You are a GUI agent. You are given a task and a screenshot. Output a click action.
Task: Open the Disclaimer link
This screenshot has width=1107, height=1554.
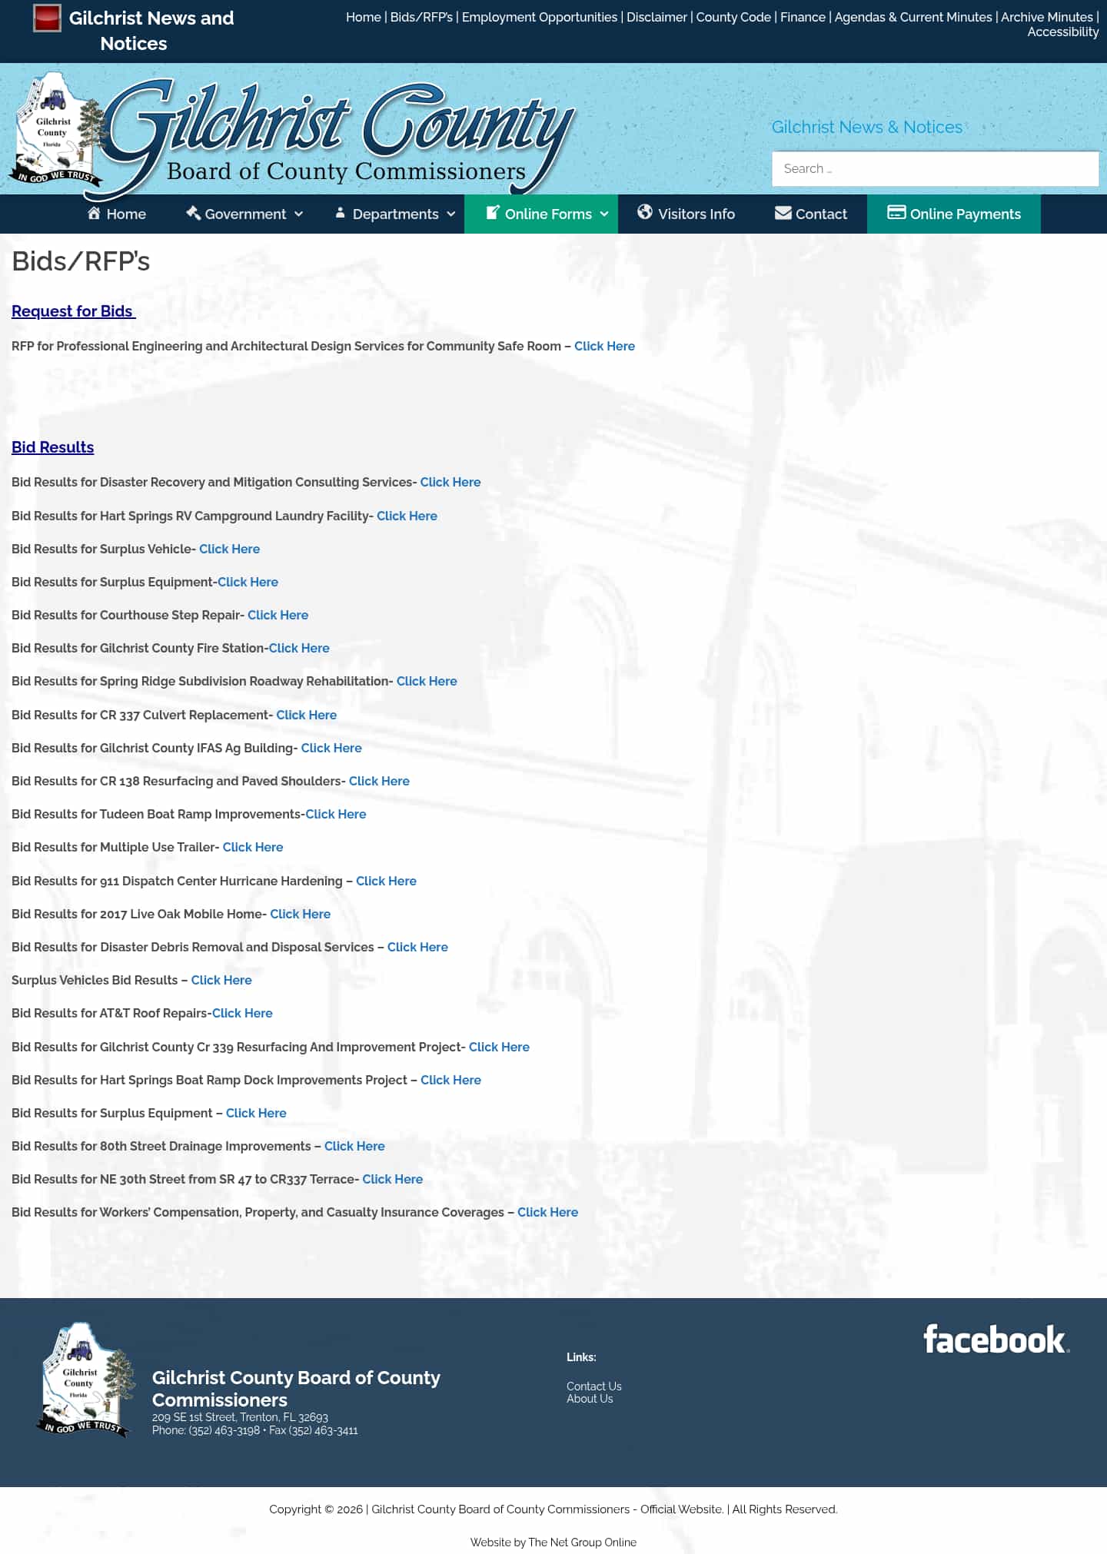click(657, 17)
